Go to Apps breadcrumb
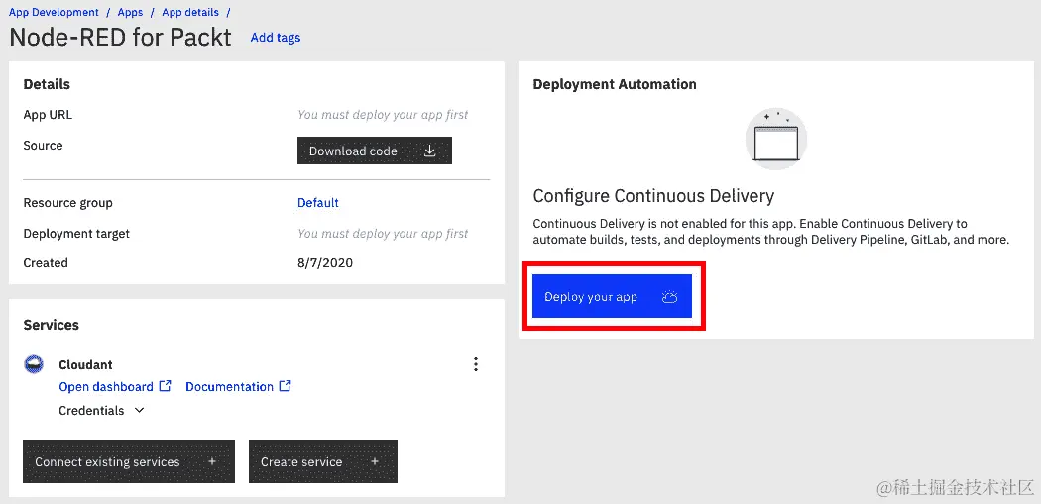 pos(130,12)
